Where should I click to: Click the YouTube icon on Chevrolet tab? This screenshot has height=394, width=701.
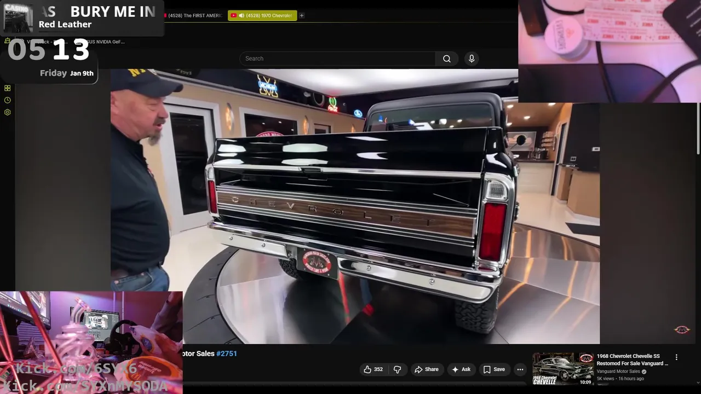click(x=233, y=15)
